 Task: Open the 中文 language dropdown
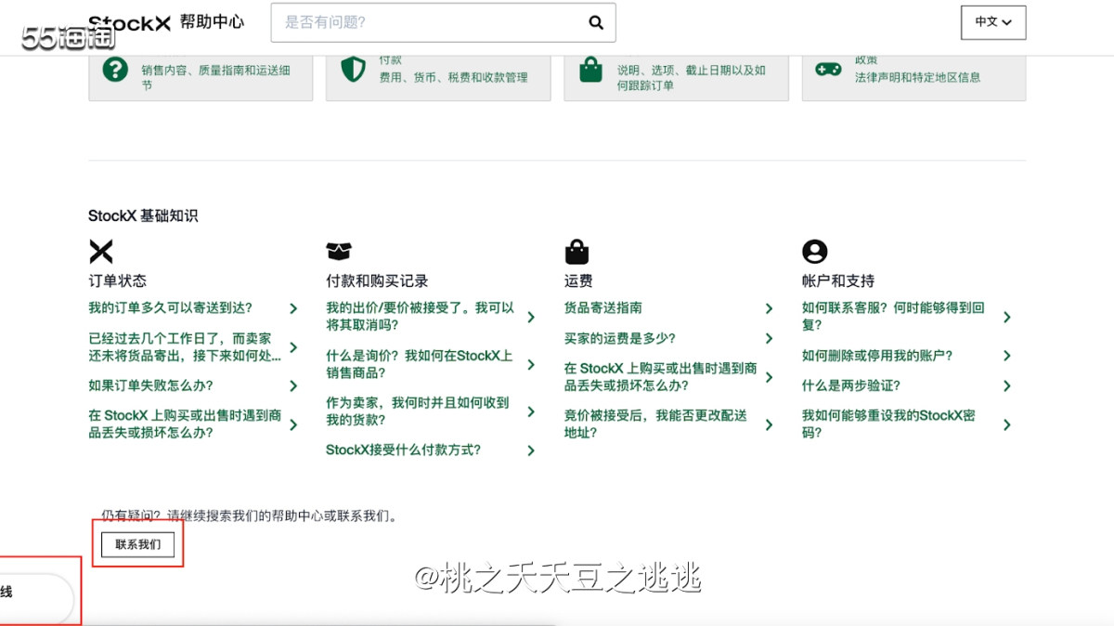coord(993,22)
